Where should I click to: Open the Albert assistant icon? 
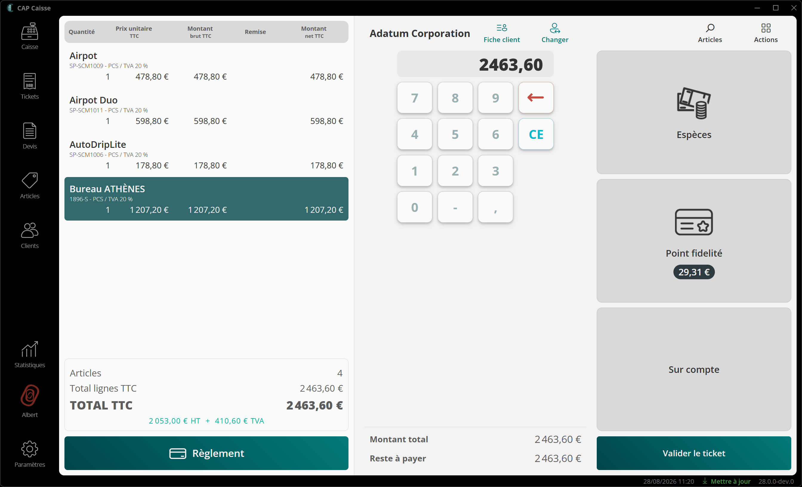click(x=30, y=401)
